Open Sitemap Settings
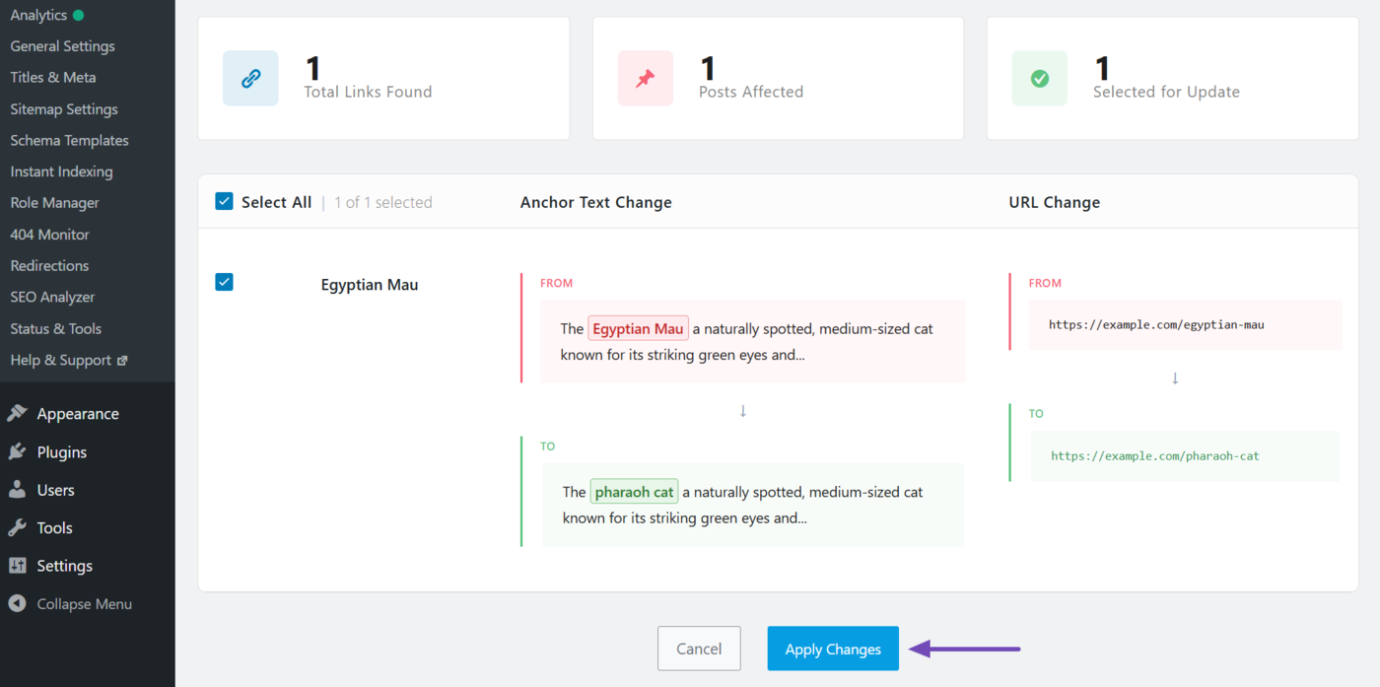Image resolution: width=1380 pixels, height=687 pixels. 64,109
